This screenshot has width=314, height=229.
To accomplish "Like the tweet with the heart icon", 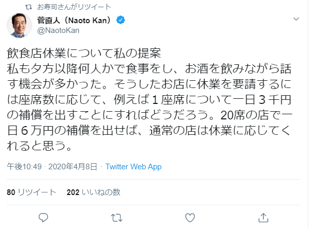I will pyautogui.click(x=191, y=216).
